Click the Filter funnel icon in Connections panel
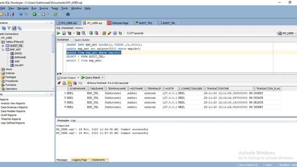 coord(9,28)
